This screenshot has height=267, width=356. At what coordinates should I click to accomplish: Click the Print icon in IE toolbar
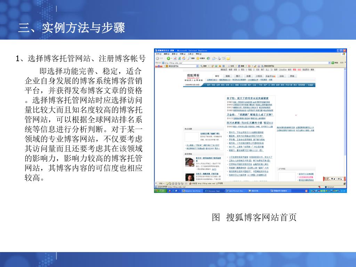pyautogui.click(x=219, y=58)
